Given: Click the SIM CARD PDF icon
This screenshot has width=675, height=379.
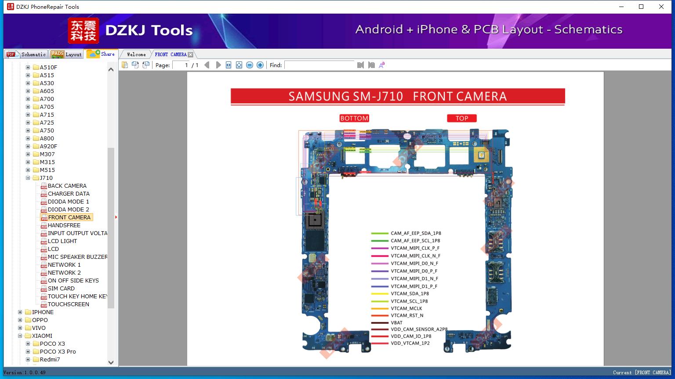Looking at the screenshot, I should tap(44, 289).
